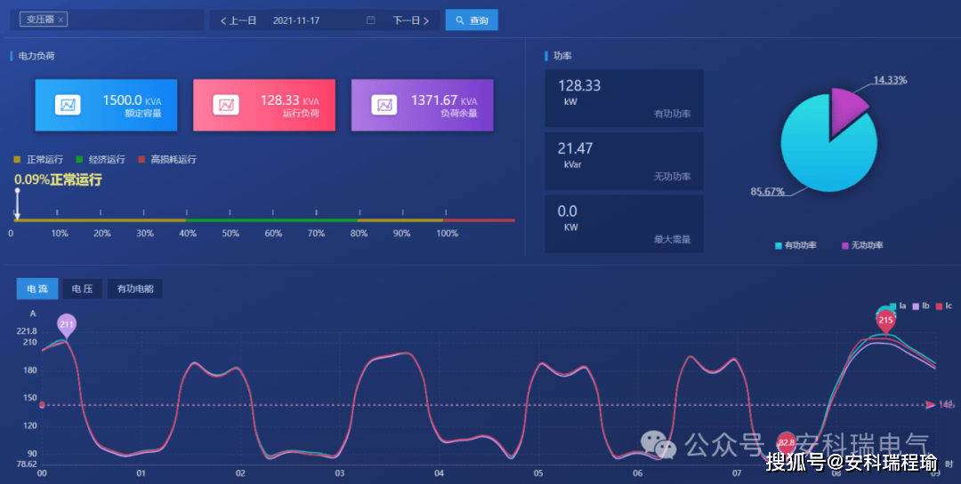This screenshot has height=484, width=961.
Task: Click the 82.8 minimum marker pin
Action: [x=787, y=443]
